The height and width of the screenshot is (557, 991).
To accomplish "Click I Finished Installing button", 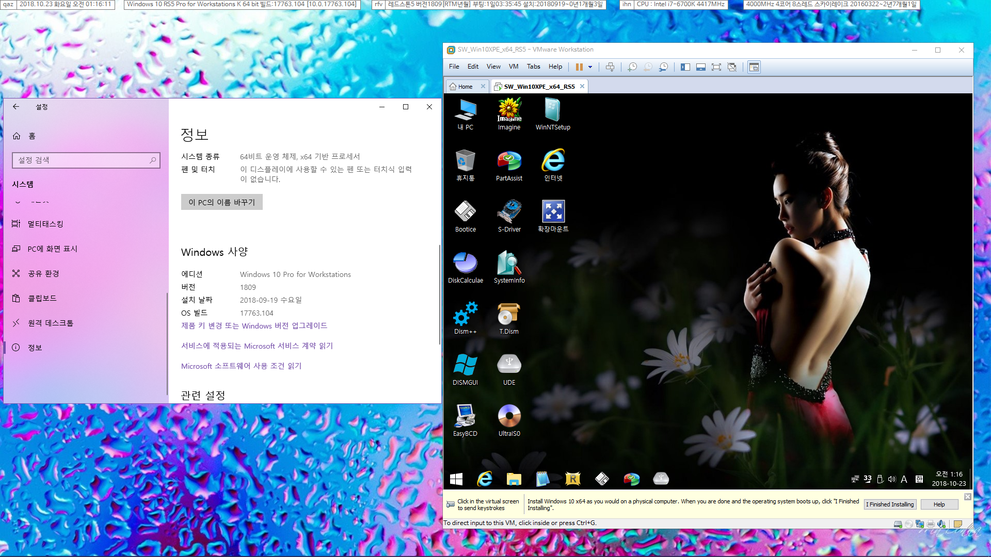I will [x=889, y=504].
